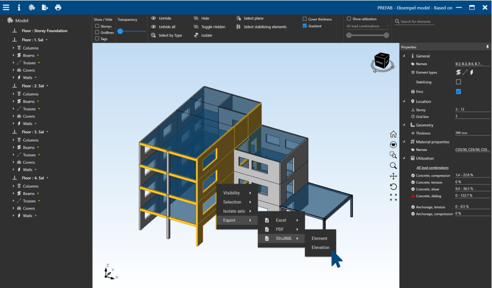Click the Select plane icon
The width and height of the screenshot is (492, 288).
238,18
